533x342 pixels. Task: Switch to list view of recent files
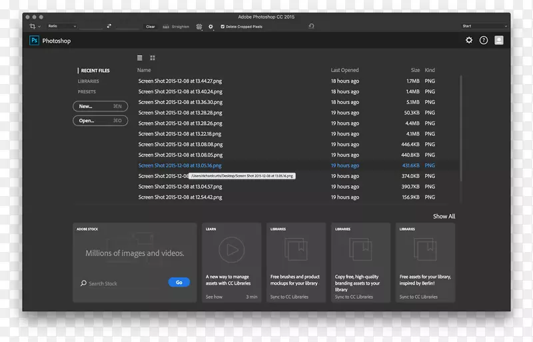point(140,58)
